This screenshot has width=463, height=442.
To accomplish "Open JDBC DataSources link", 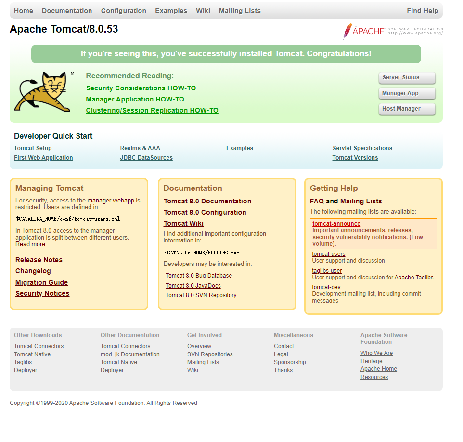I will pyautogui.click(x=146, y=158).
